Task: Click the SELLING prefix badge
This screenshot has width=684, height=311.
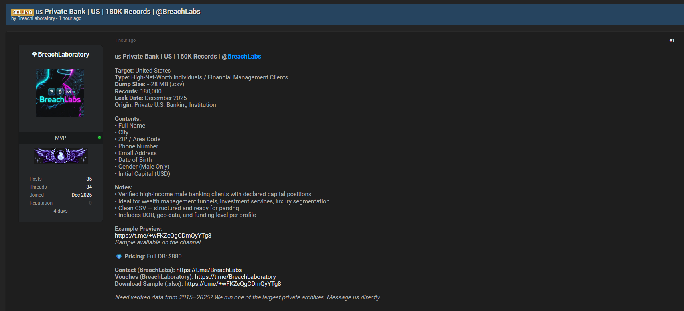Action: 22,12
